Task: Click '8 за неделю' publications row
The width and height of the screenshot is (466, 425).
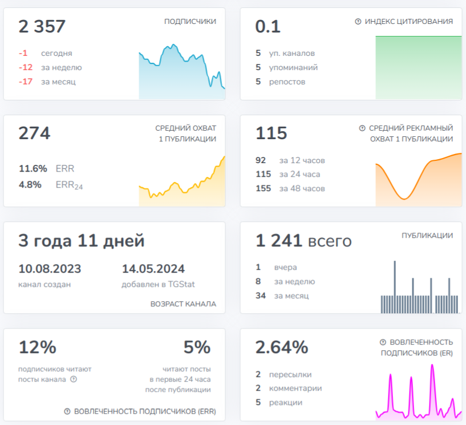Action: click(x=285, y=281)
